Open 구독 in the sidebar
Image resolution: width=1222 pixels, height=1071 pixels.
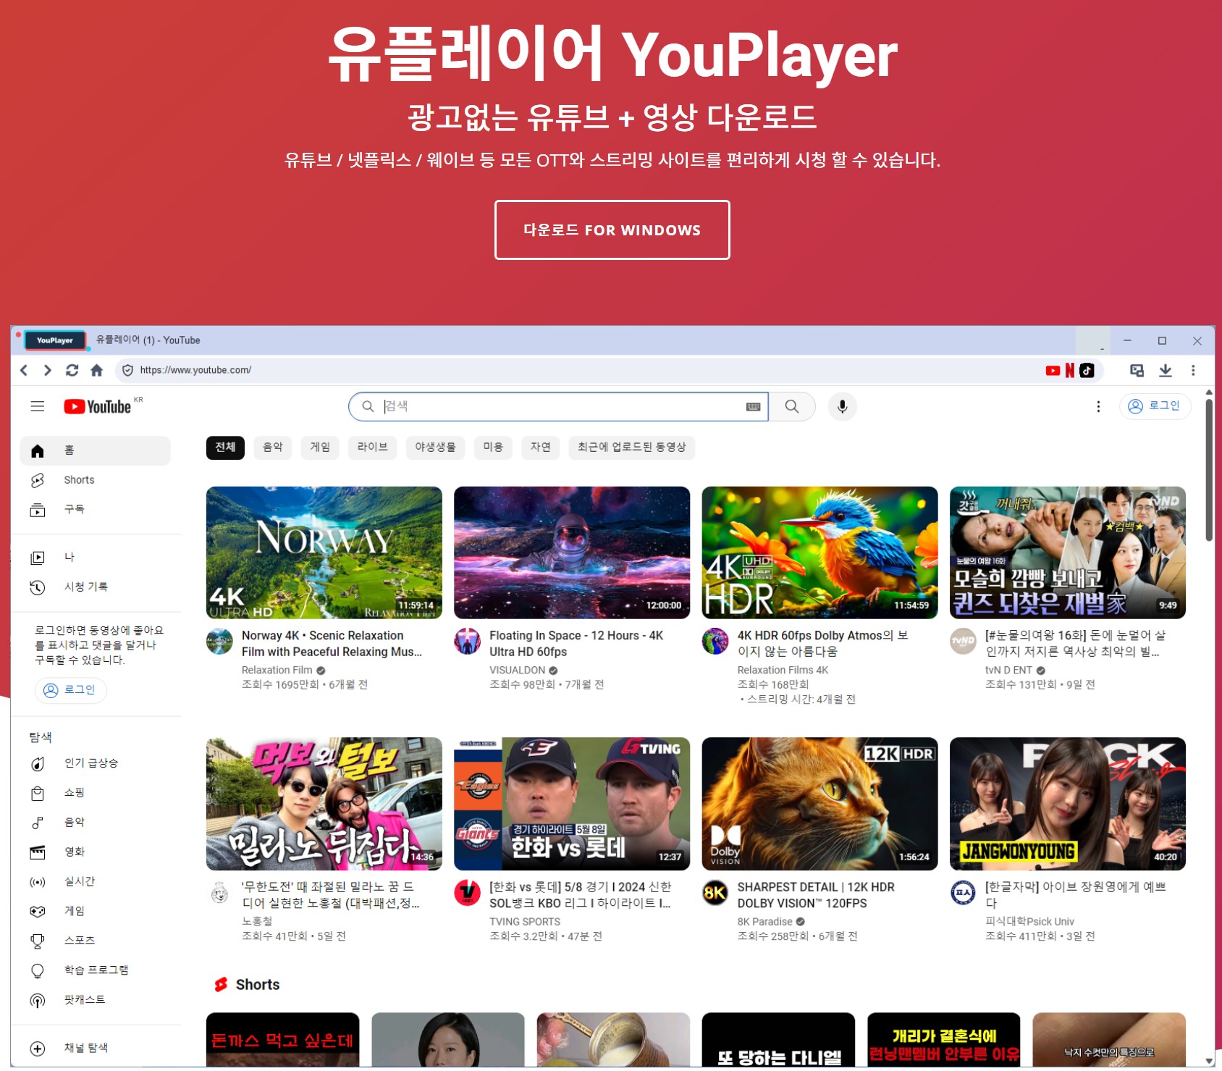click(x=95, y=509)
